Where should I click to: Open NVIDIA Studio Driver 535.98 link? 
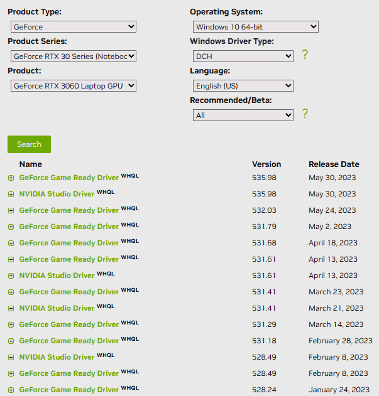[x=57, y=194]
